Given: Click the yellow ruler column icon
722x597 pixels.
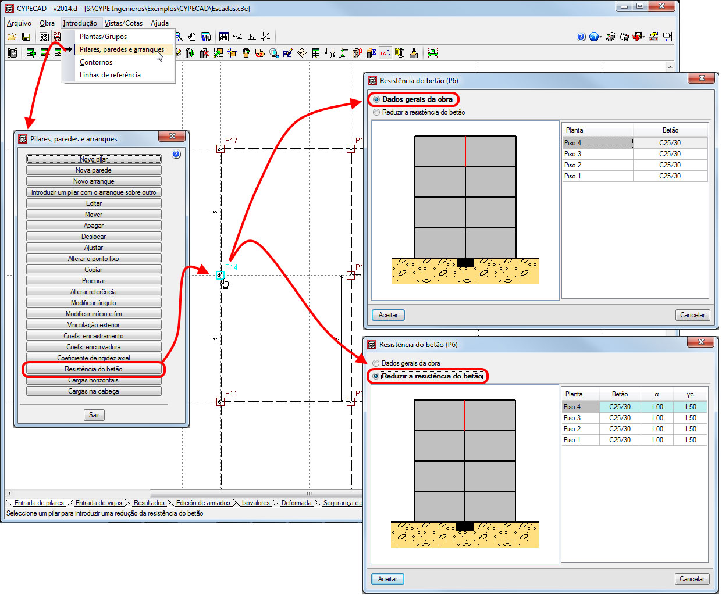Looking at the screenshot, I should click(x=400, y=53).
